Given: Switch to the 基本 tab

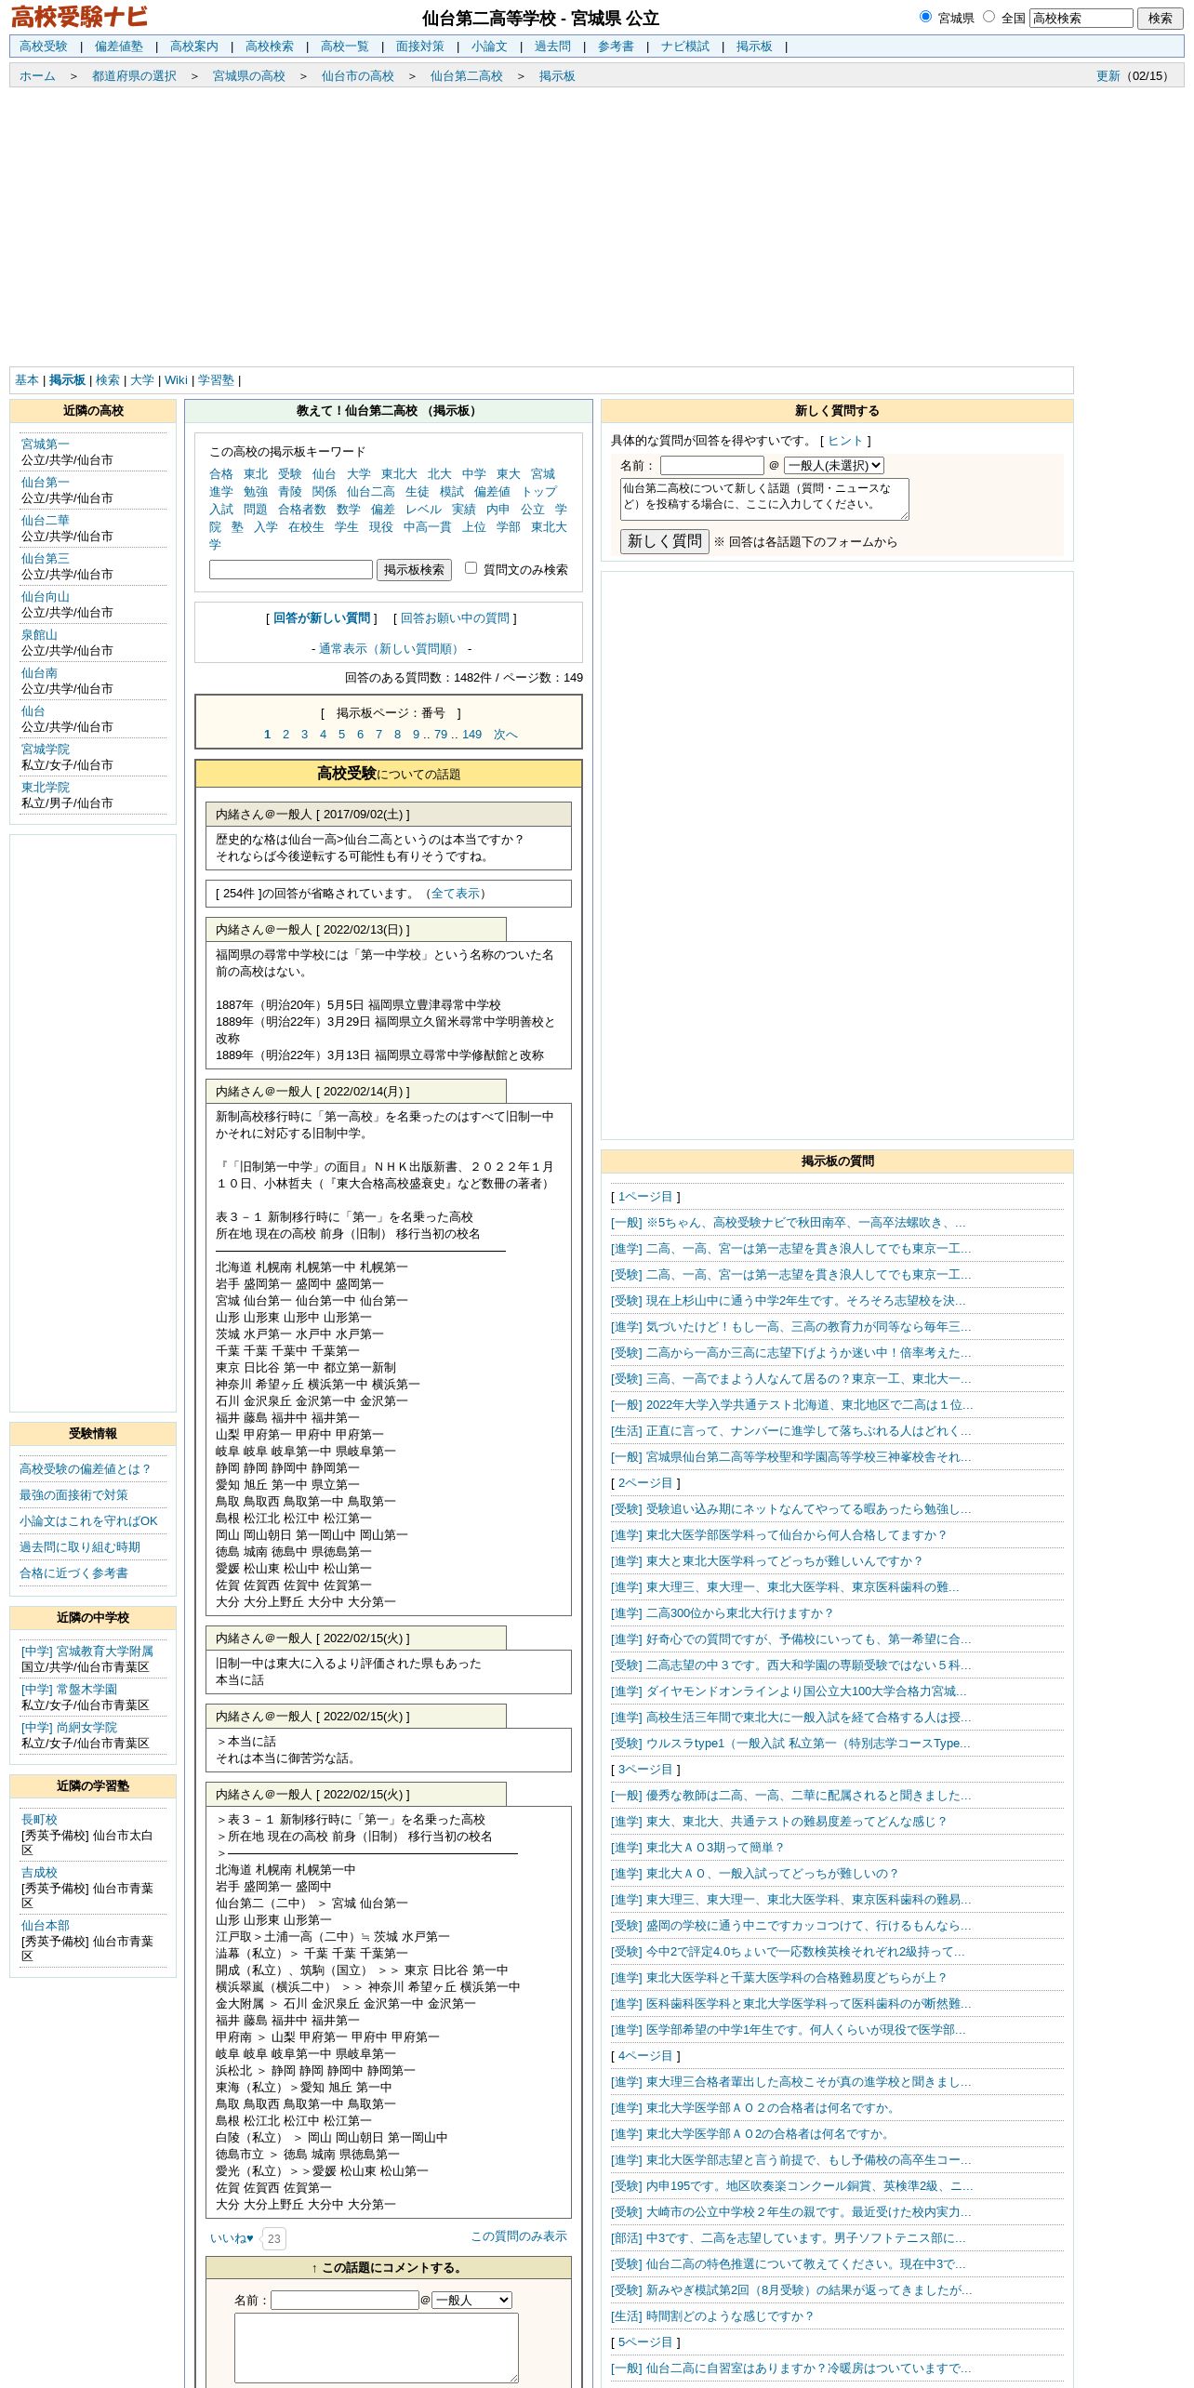Looking at the screenshot, I should [27, 380].
